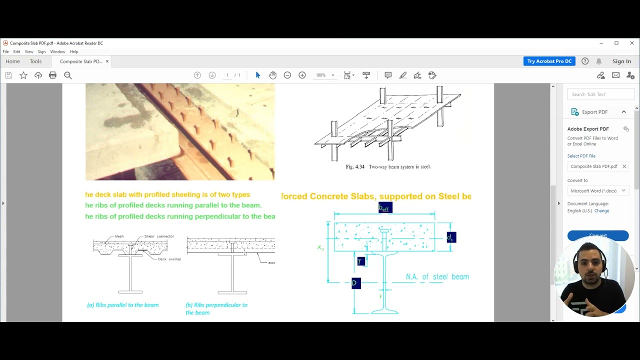Click 'N.A. of steel beam' label
The width and height of the screenshot is (640, 360).
point(437,276)
